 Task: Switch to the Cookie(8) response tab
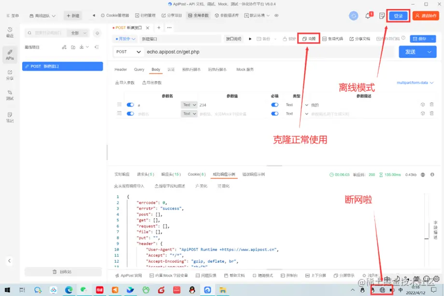(197, 174)
